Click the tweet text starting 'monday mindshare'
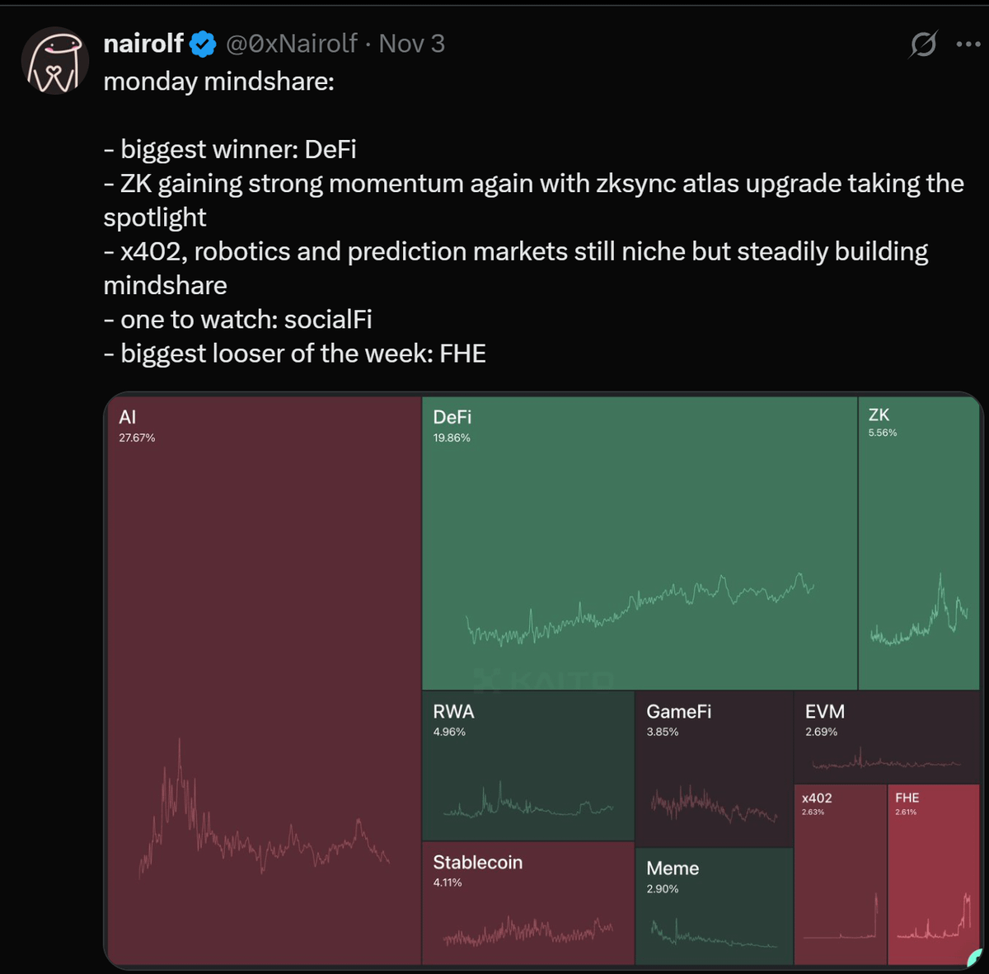Screen dimensions: 989x974 (218, 82)
